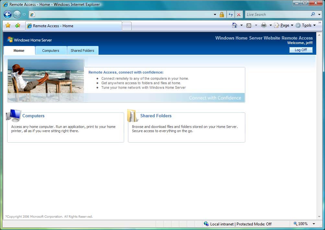Click the Add to Favorites icon
This screenshot has height=230, width=325.
pyautogui.click(x=17, y=26)
